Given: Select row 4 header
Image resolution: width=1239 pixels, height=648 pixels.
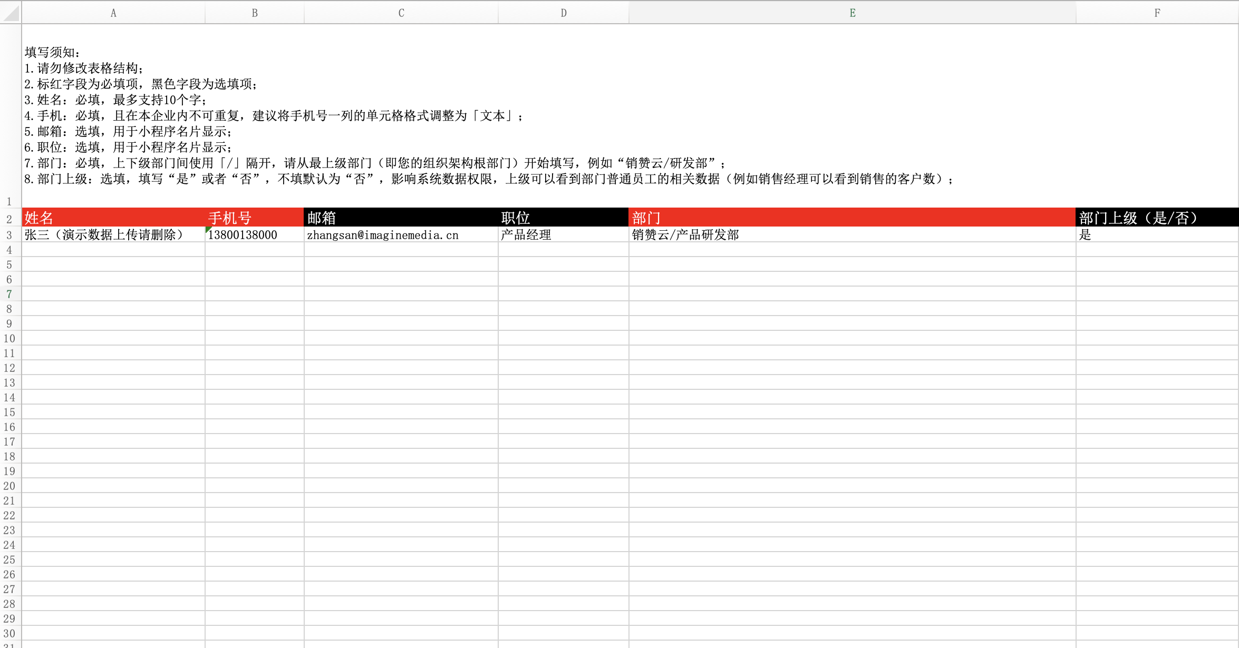Looking at the screenshot, I should click(9, 250).
